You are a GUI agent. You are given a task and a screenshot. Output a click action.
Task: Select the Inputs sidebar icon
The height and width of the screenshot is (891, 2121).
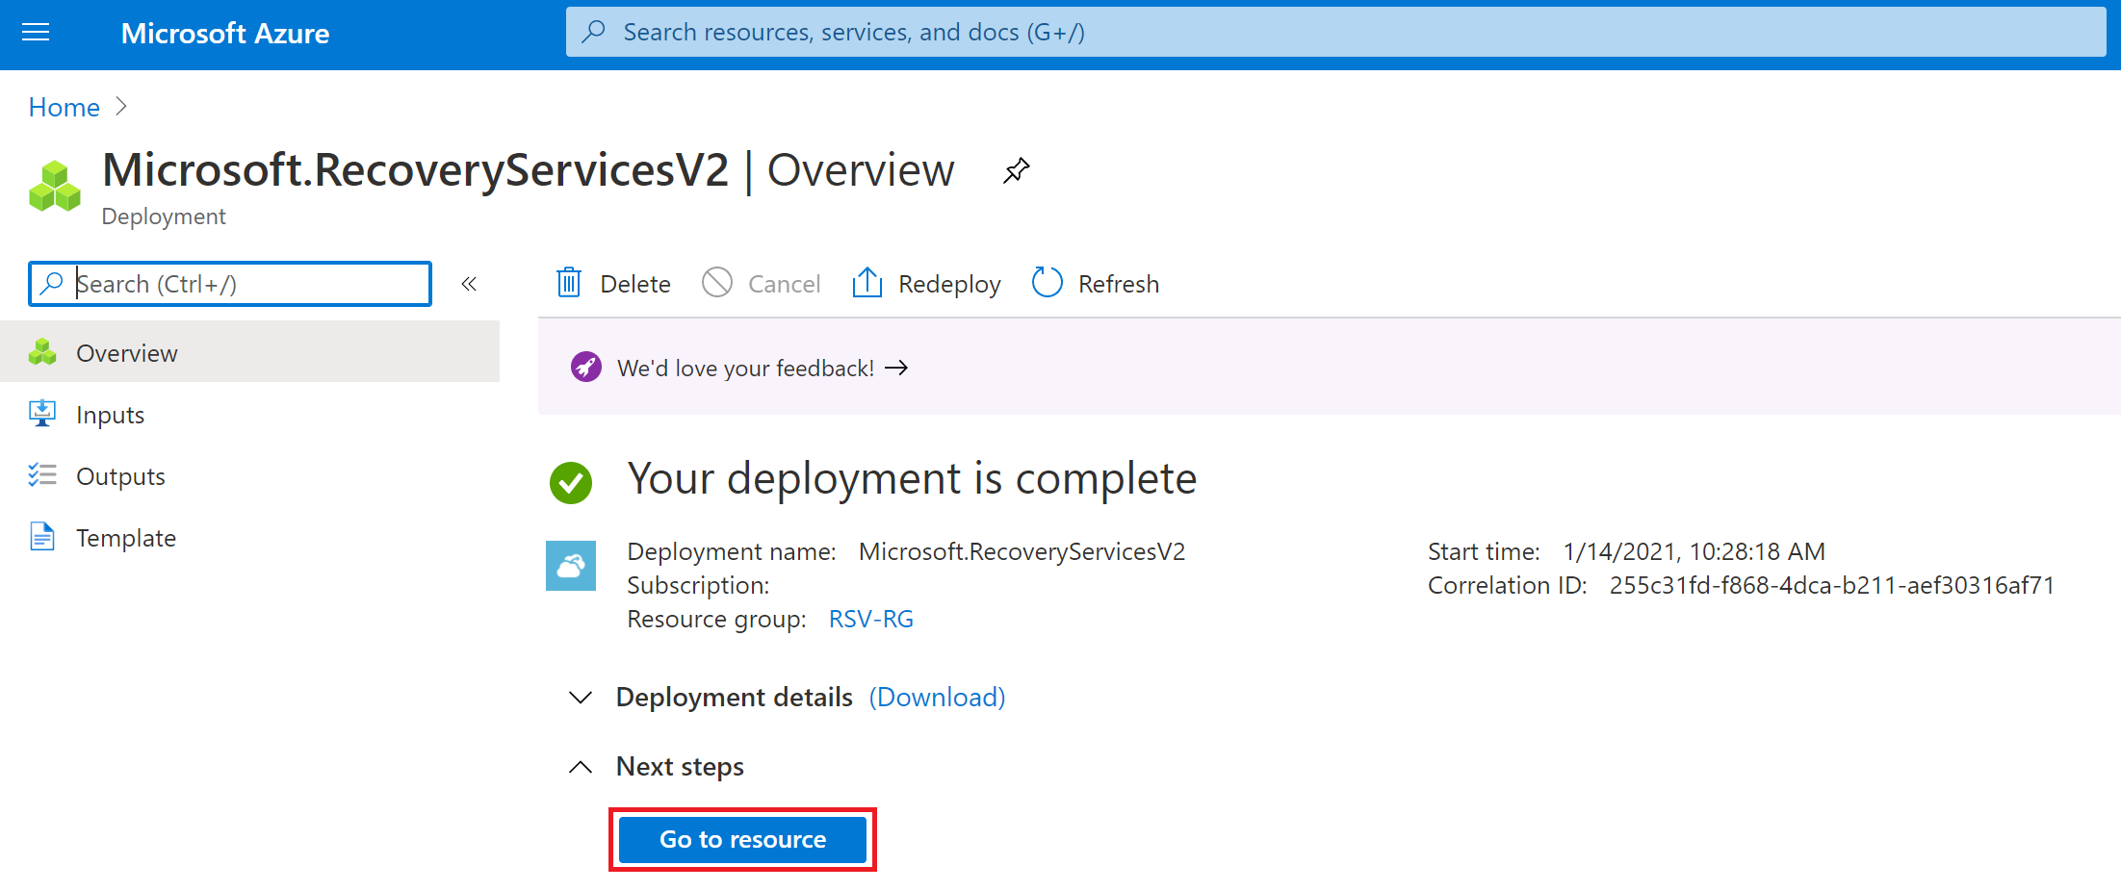[x=42, y=414]
